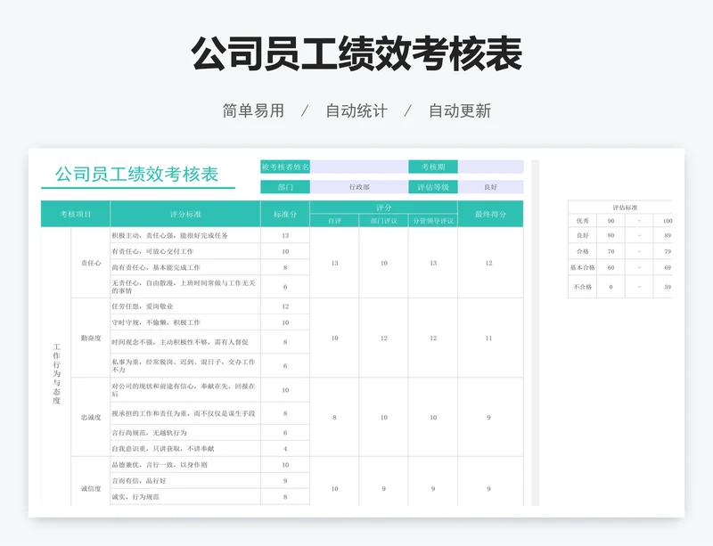This screenshot has width=713, height=546.
Task: Click the row starting 视承担的工作和责任为重
Action: [185, 413]
